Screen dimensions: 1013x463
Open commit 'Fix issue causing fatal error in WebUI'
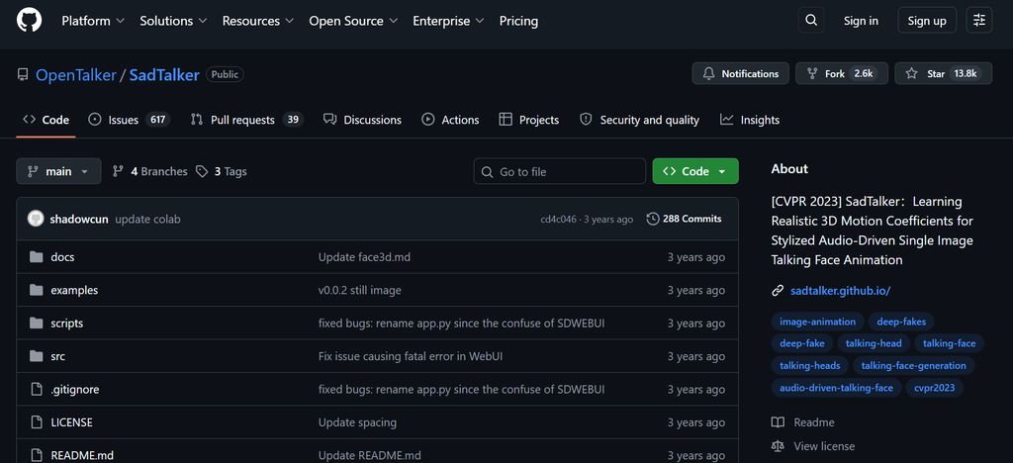(x=411, y=356)
